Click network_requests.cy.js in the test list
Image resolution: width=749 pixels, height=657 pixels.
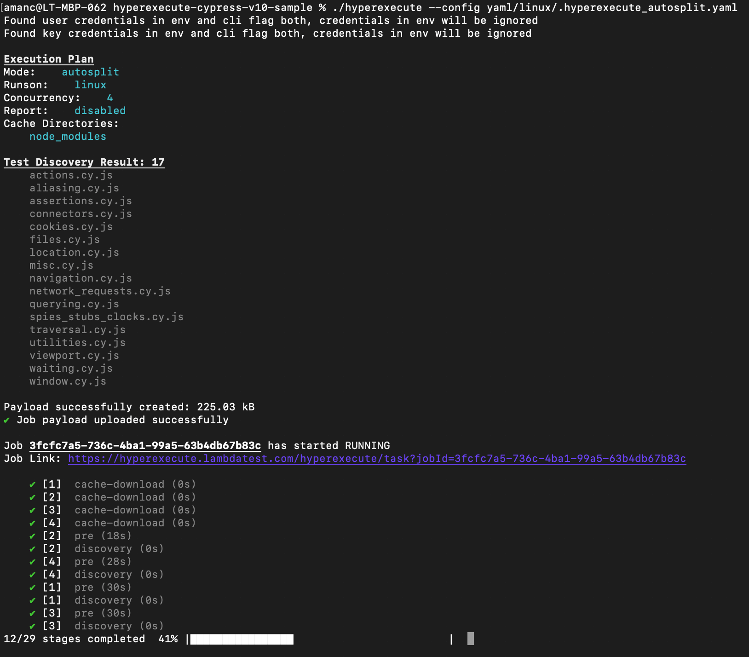[100, 291]
